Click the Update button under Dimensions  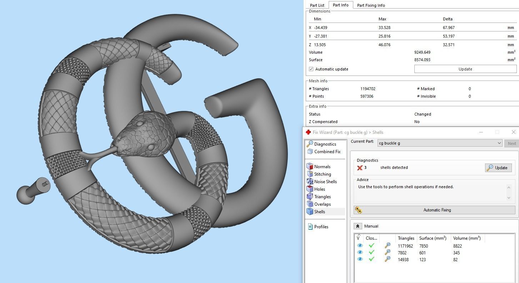[x=465, y=69]
